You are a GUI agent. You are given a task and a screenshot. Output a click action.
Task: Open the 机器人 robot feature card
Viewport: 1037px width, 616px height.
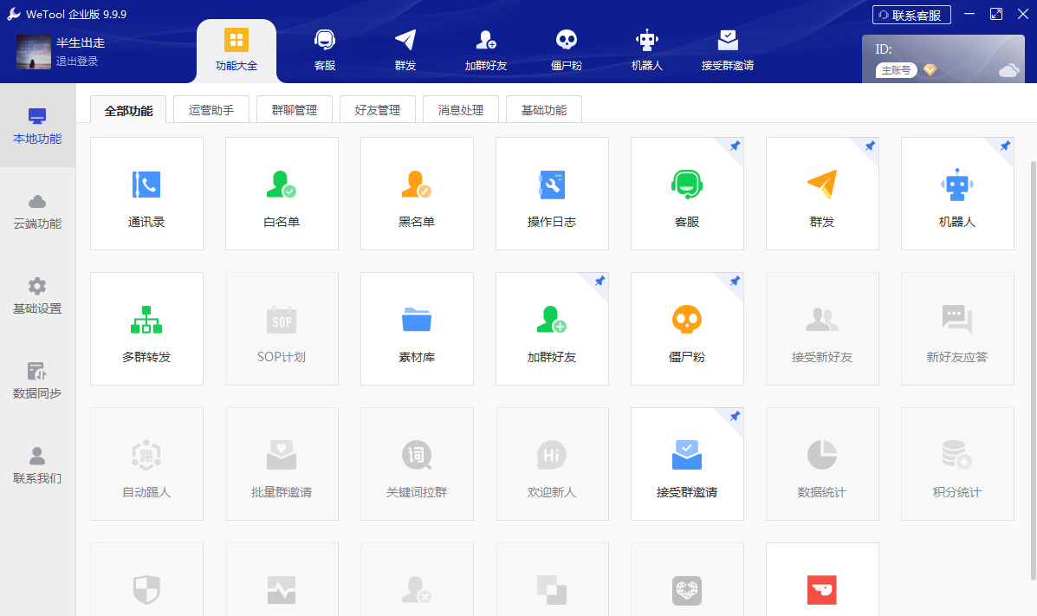pos(957,193)
